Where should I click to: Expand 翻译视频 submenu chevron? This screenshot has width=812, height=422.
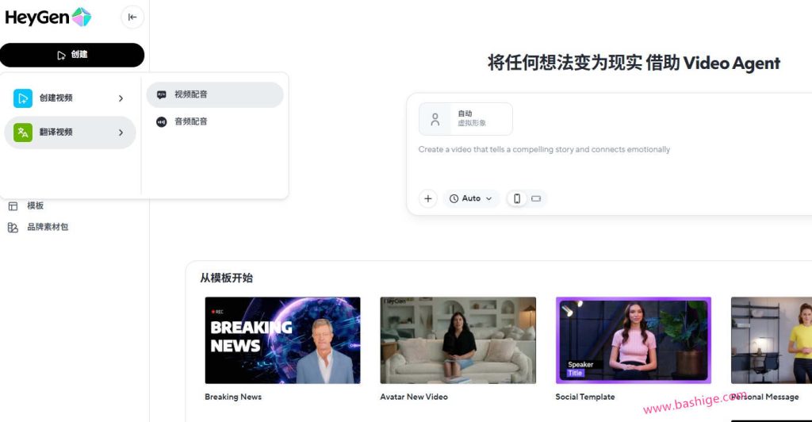[121, 132]
